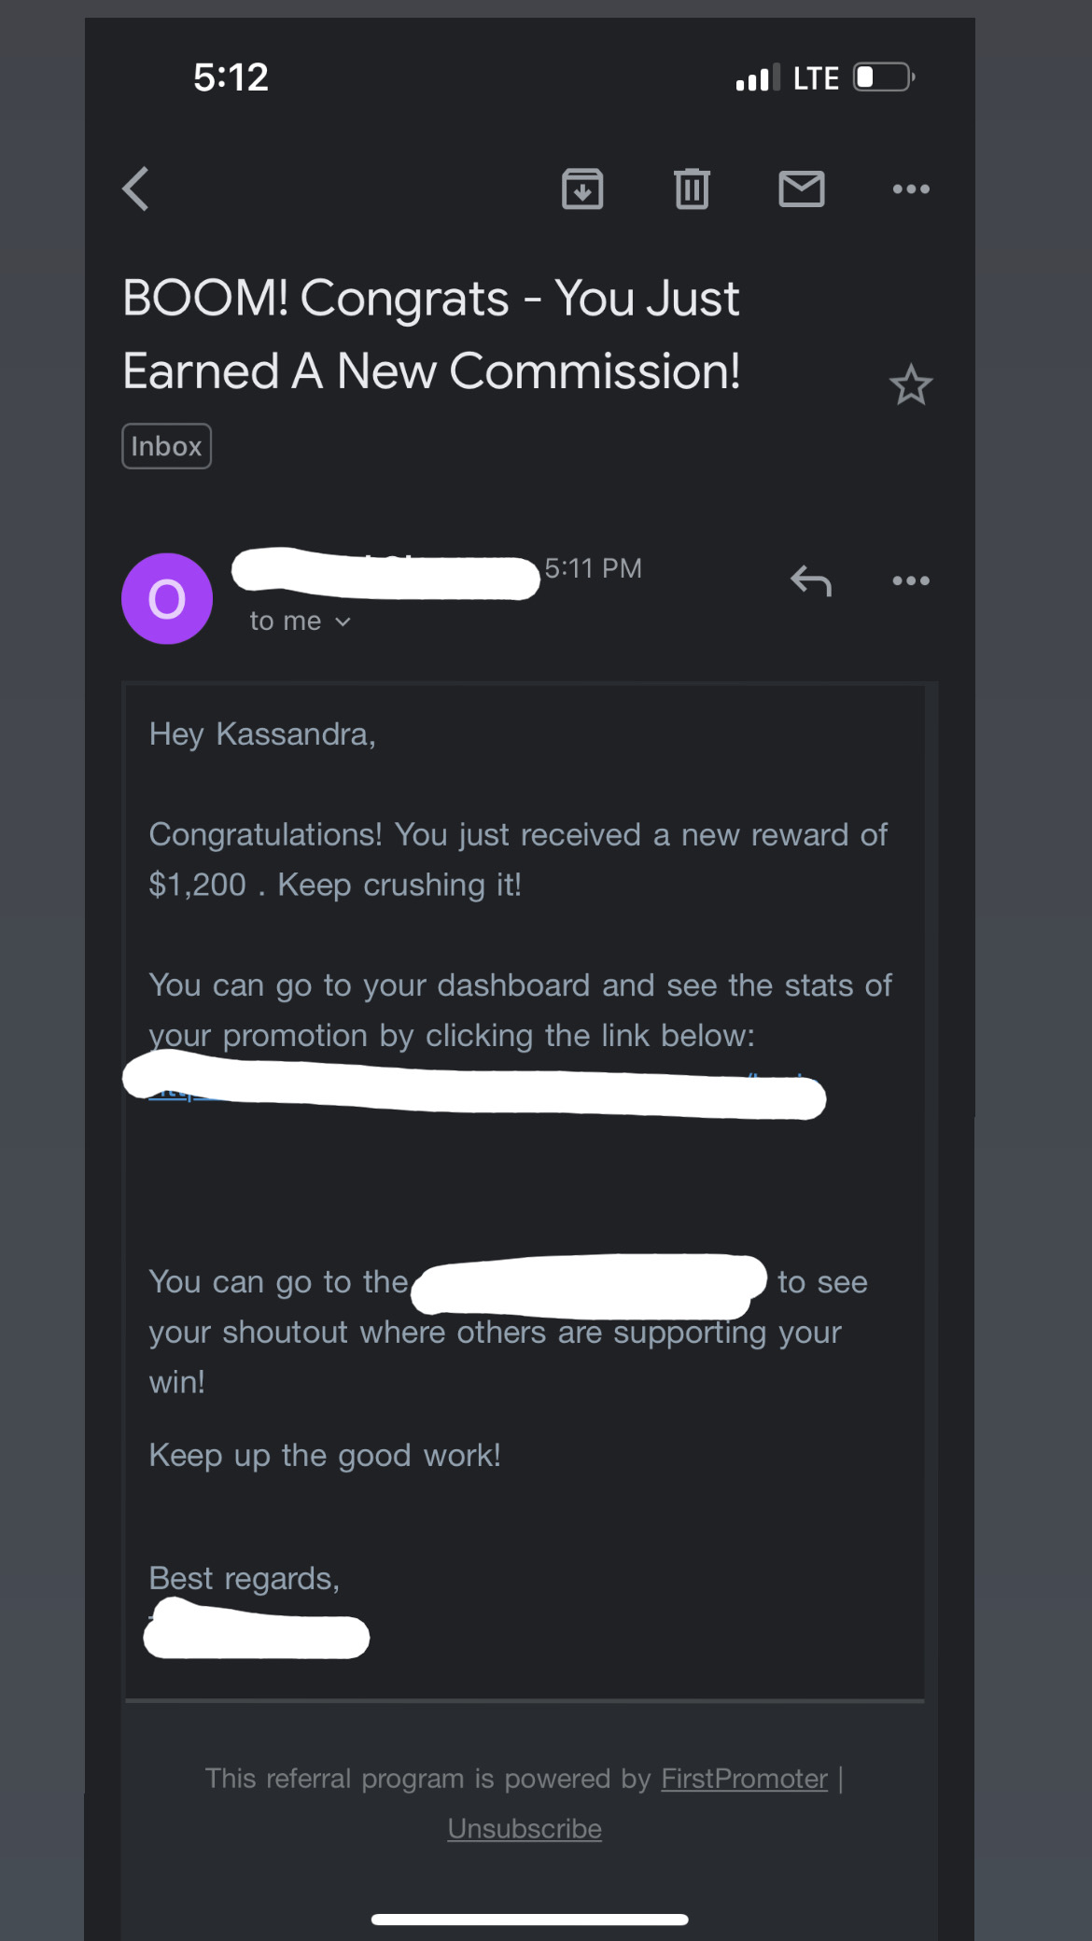Star this commission email
The height and width of the screenshot is (1941, 1092).
point(910,385)
